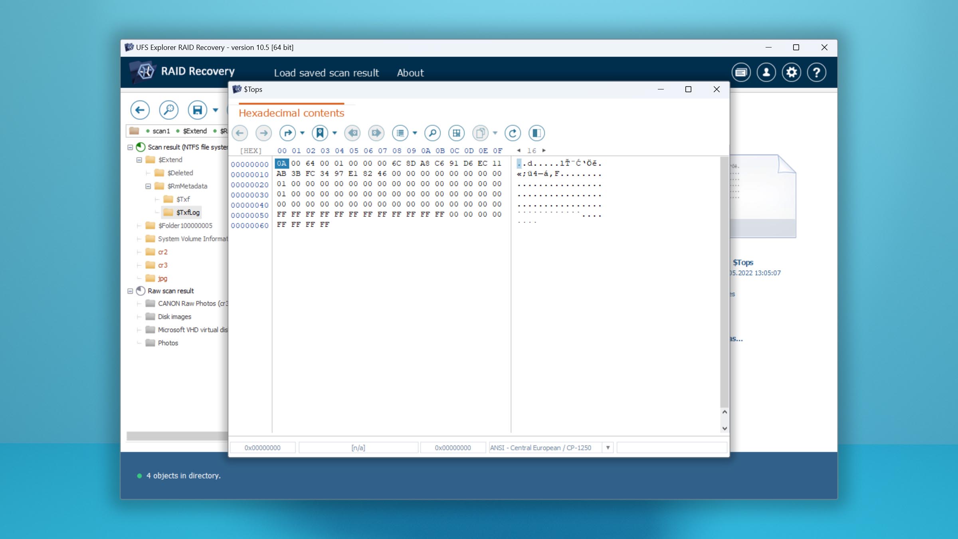
Task: Select the Disk images folder
Action: tap(174, 317)
